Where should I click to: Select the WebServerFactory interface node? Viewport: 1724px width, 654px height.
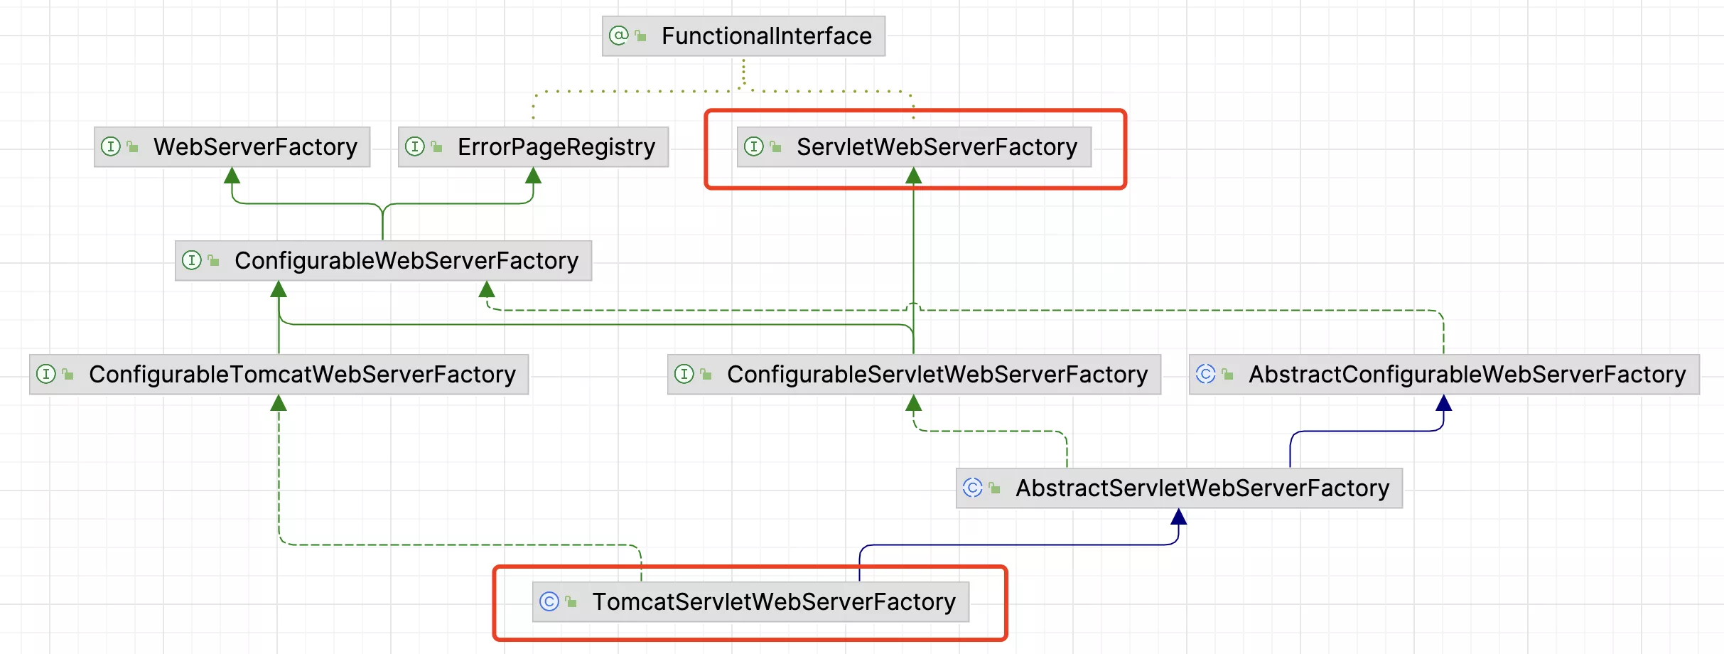click(x=232, y=147)
